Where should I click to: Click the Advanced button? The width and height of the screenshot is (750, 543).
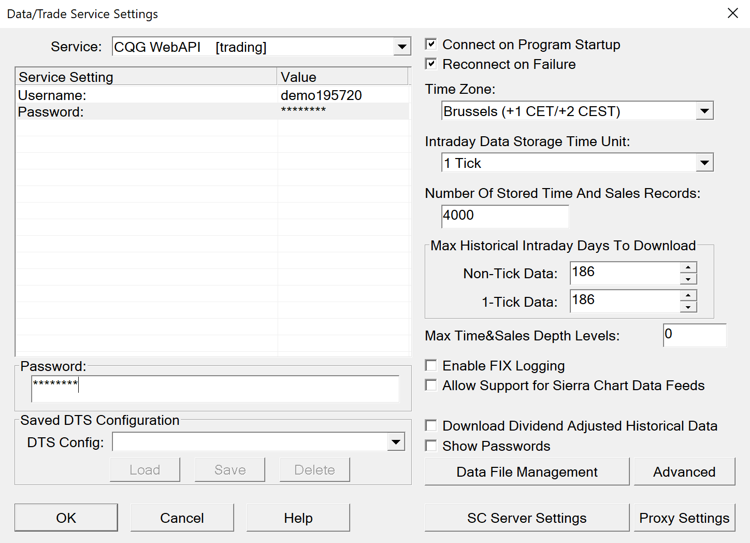coord(684,471)
